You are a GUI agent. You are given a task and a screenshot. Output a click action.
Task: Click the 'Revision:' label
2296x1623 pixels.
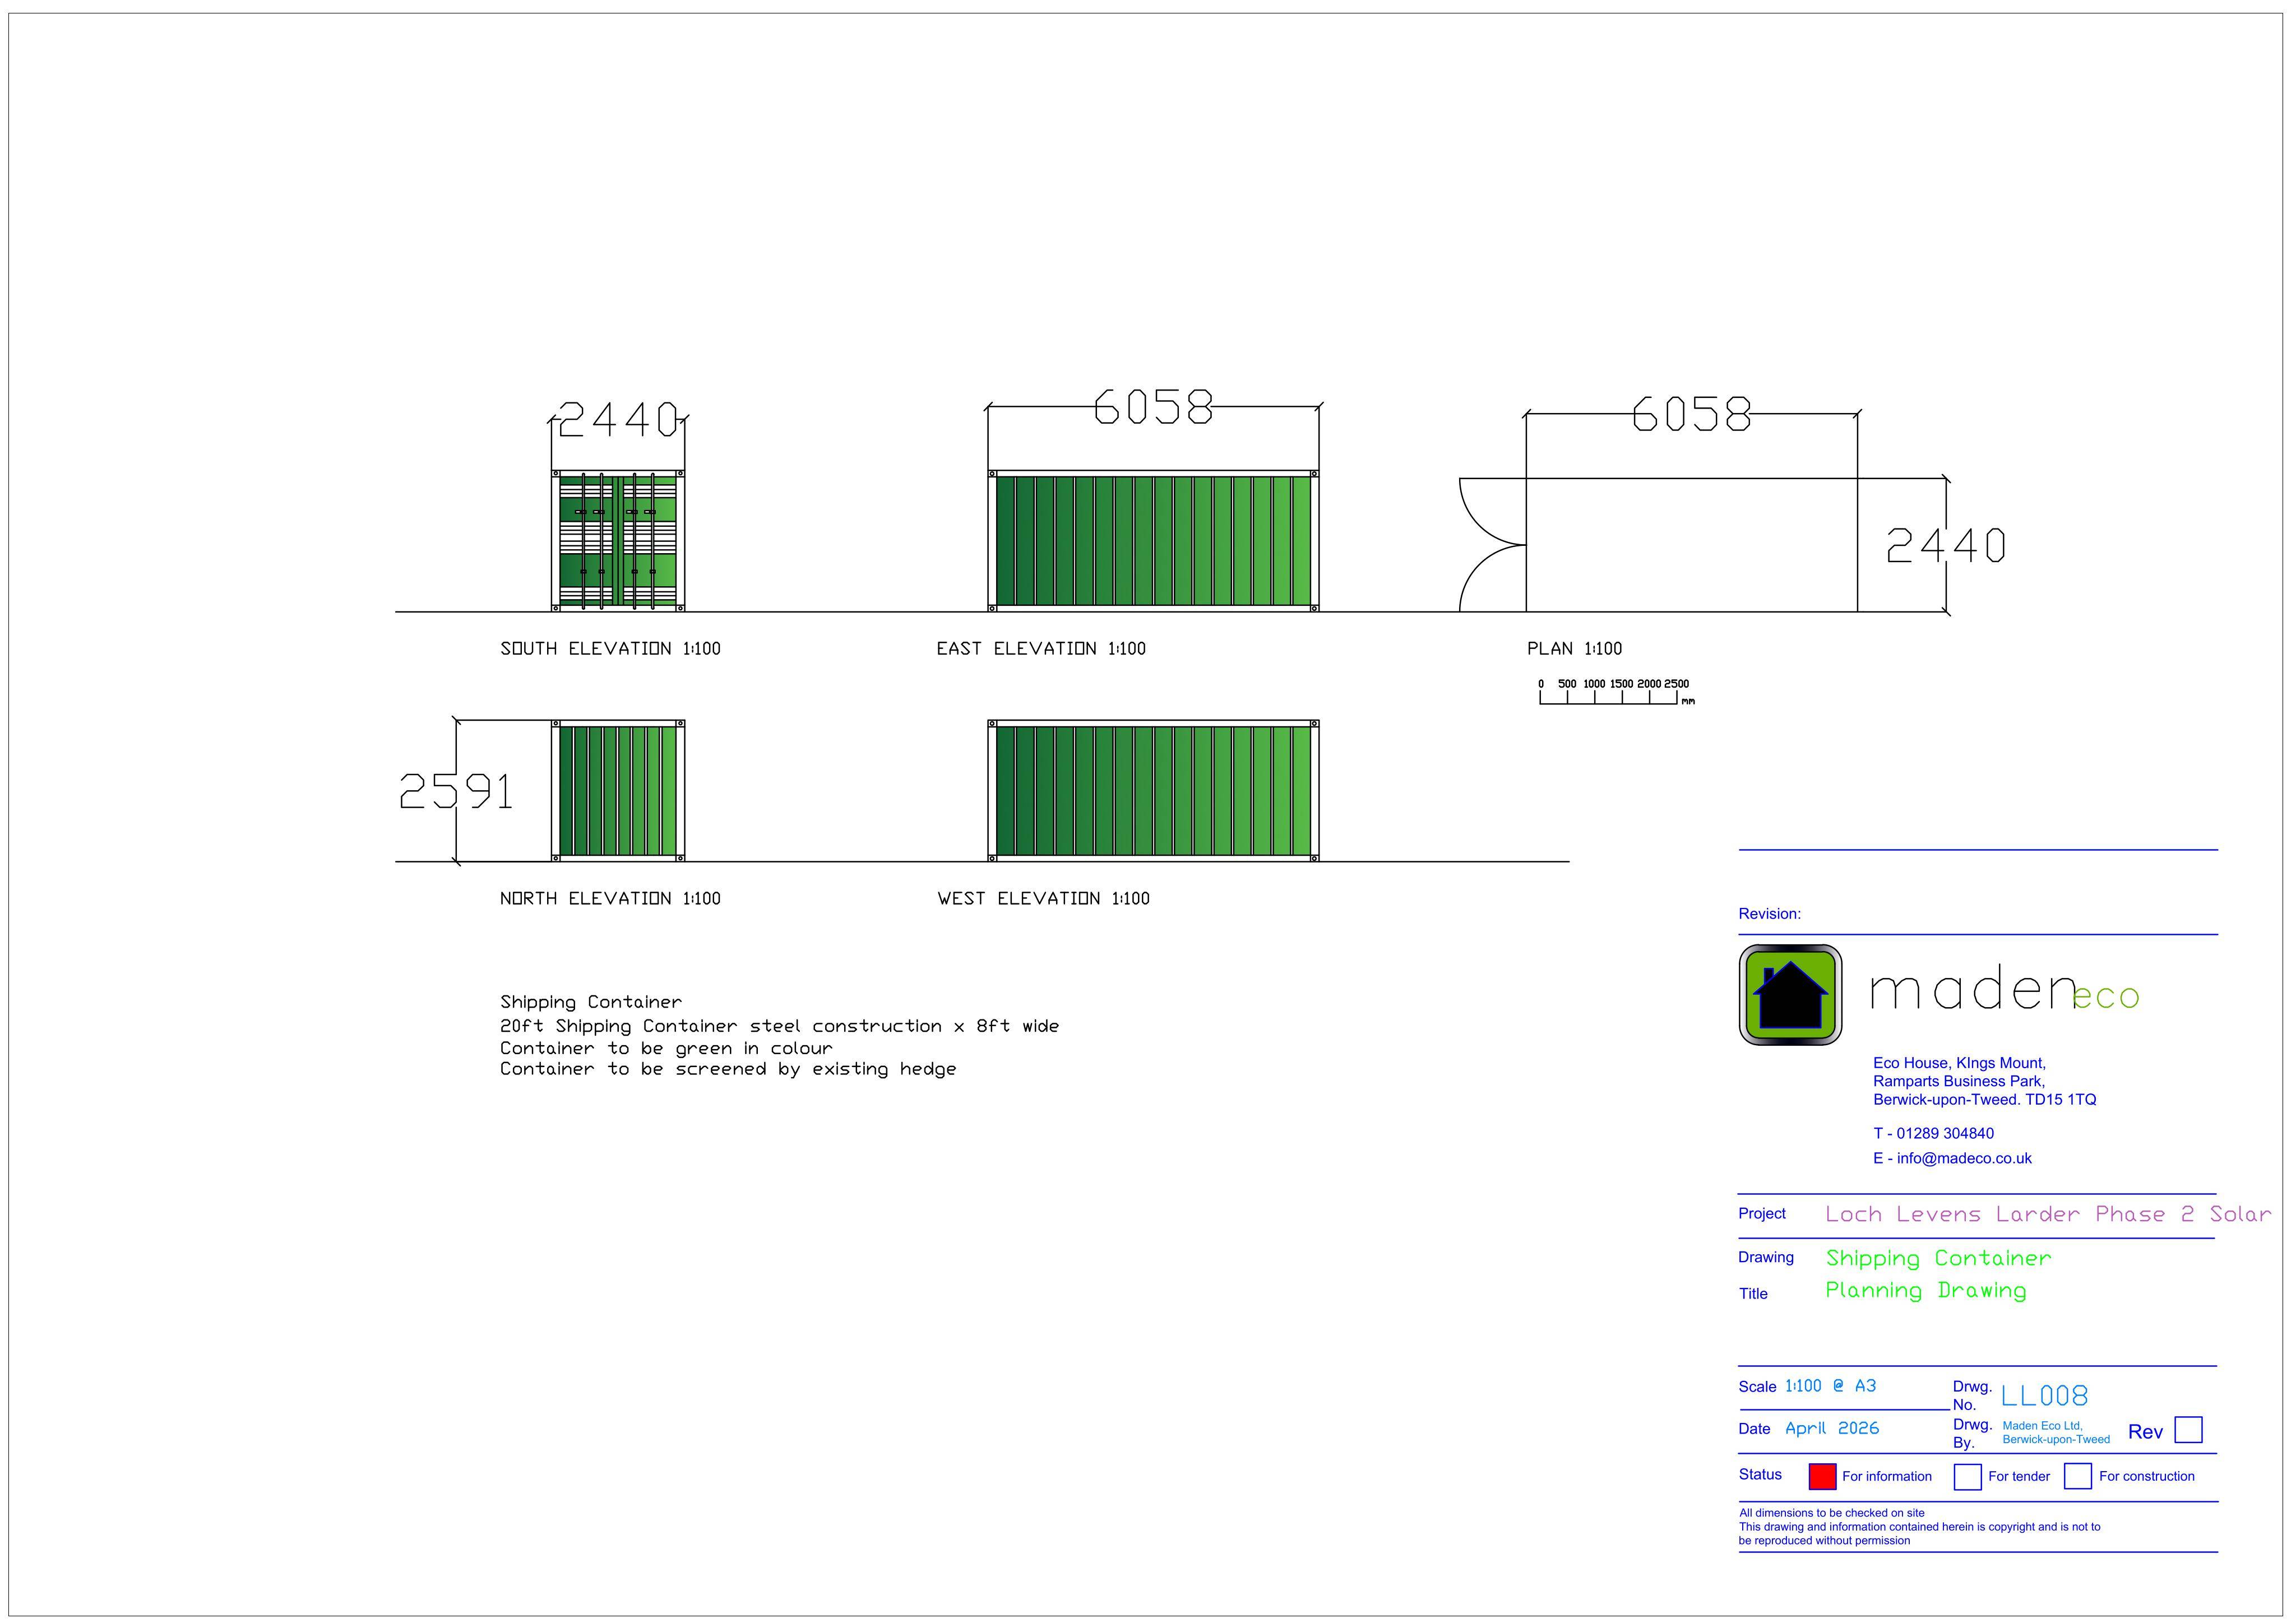[1769, 914]
